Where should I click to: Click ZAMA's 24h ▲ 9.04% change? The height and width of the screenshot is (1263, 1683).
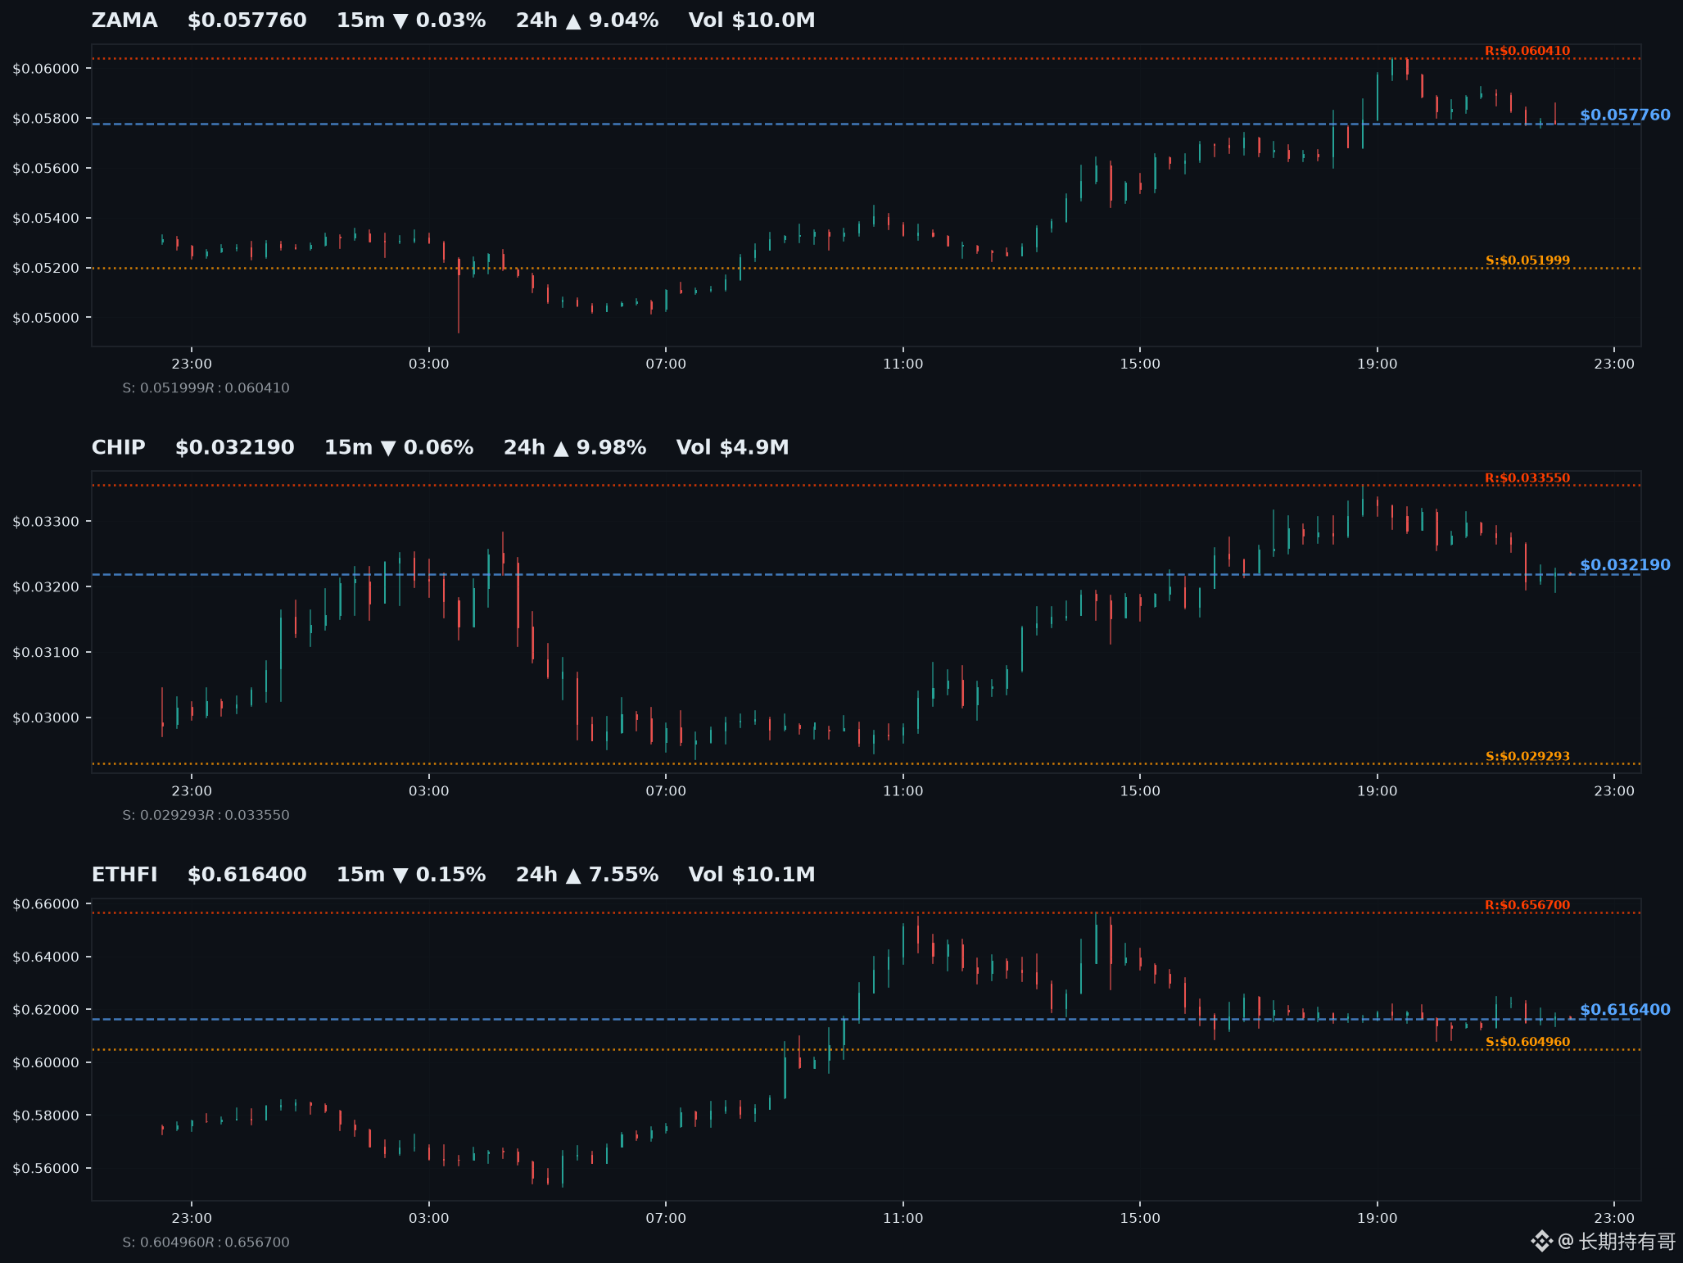pos(587,20)
